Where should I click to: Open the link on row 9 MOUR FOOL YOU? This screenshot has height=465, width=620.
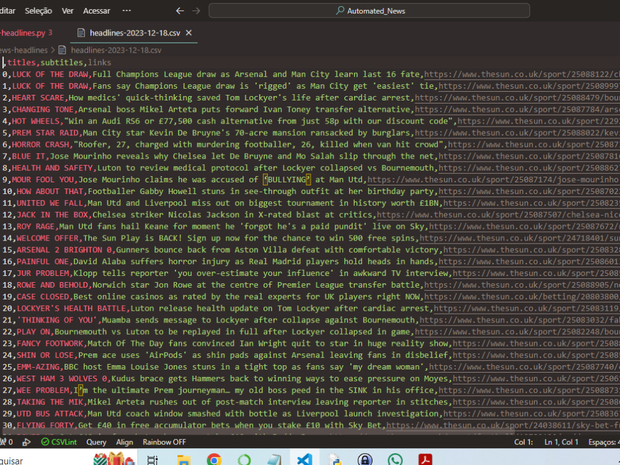click(494, 180)
